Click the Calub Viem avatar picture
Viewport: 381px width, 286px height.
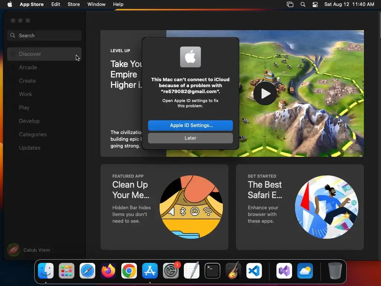click(x=14, y=250)
